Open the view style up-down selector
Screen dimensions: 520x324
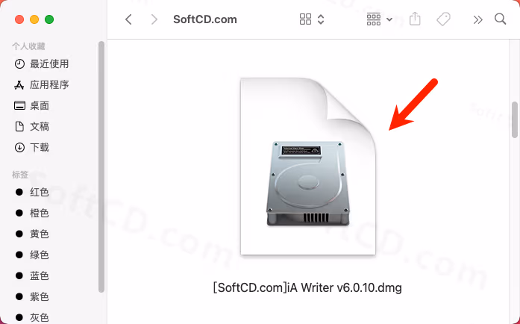click(x=321, y=19)
